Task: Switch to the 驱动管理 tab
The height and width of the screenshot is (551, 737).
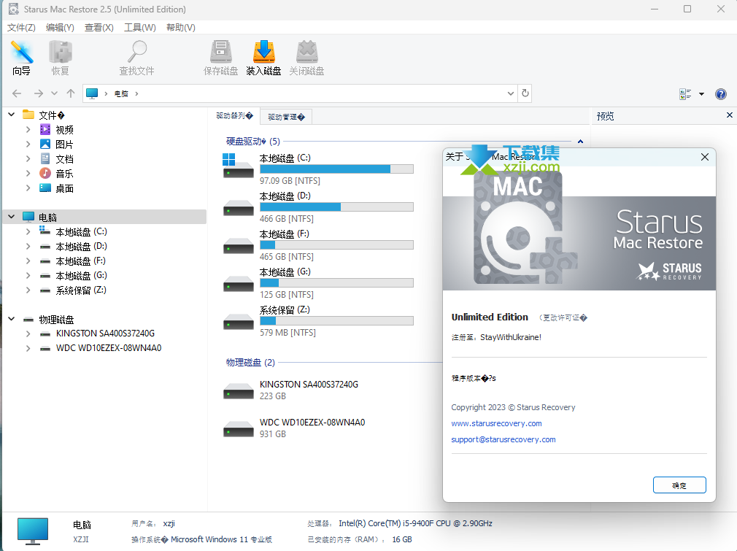Action: tap(286, 117)
